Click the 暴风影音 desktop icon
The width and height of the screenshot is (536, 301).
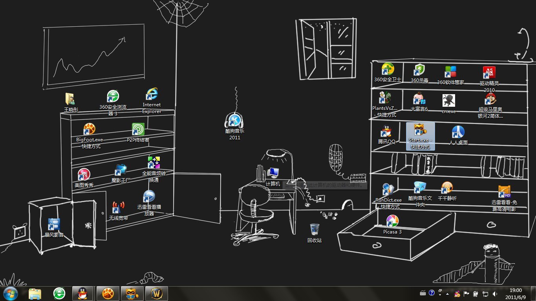click(54, 228)
